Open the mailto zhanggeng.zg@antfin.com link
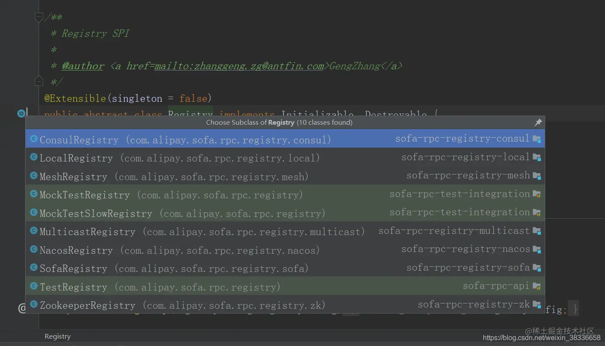 click(239, 66)
